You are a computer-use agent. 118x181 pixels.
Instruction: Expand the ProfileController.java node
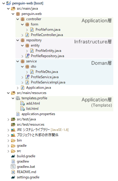(x=22, y=35)
